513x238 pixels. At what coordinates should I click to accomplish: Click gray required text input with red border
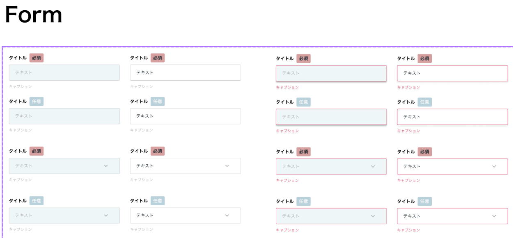pyautogui.click(x=331, y=73)
